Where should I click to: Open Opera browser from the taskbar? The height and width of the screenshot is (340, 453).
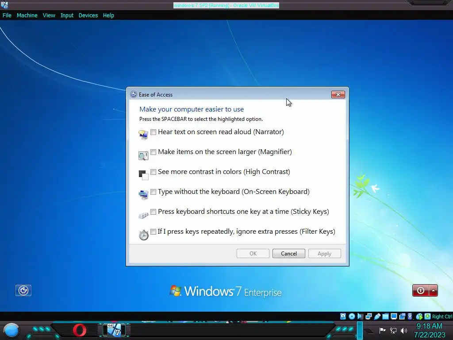[x=80, y=330]
